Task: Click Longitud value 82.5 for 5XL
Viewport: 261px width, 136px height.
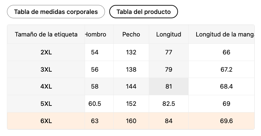Action: [x=169, y=104]
